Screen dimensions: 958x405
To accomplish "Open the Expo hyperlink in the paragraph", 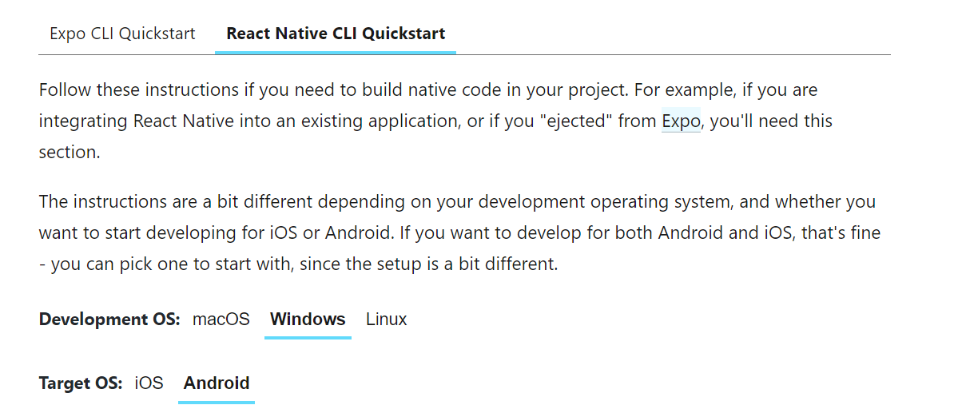I will click(681, 121).
